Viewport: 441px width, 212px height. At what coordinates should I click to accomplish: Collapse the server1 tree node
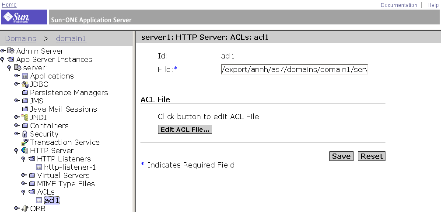9,68
